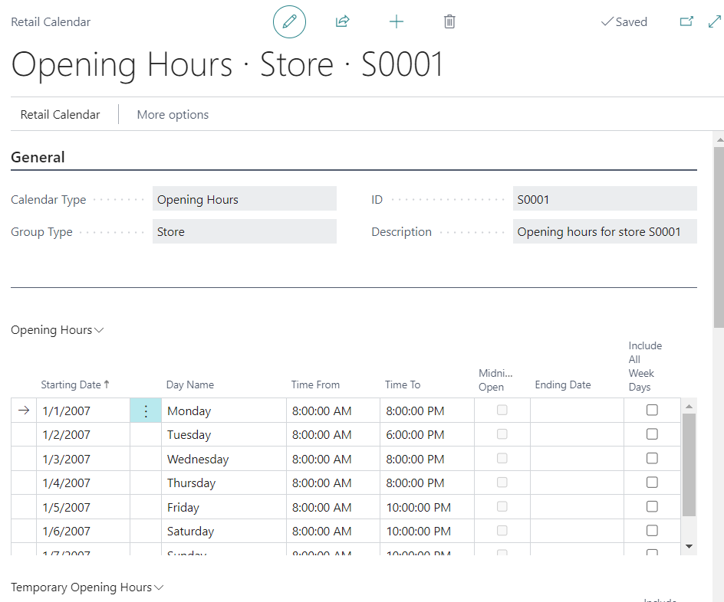The height and width of the screenshot is (602, 724).
Task: Click the trash delete icon
Action: [449, 22]
